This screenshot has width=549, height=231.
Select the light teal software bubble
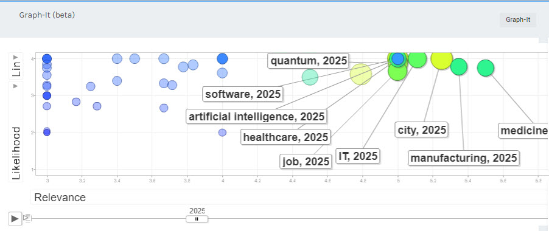[310, 77]
